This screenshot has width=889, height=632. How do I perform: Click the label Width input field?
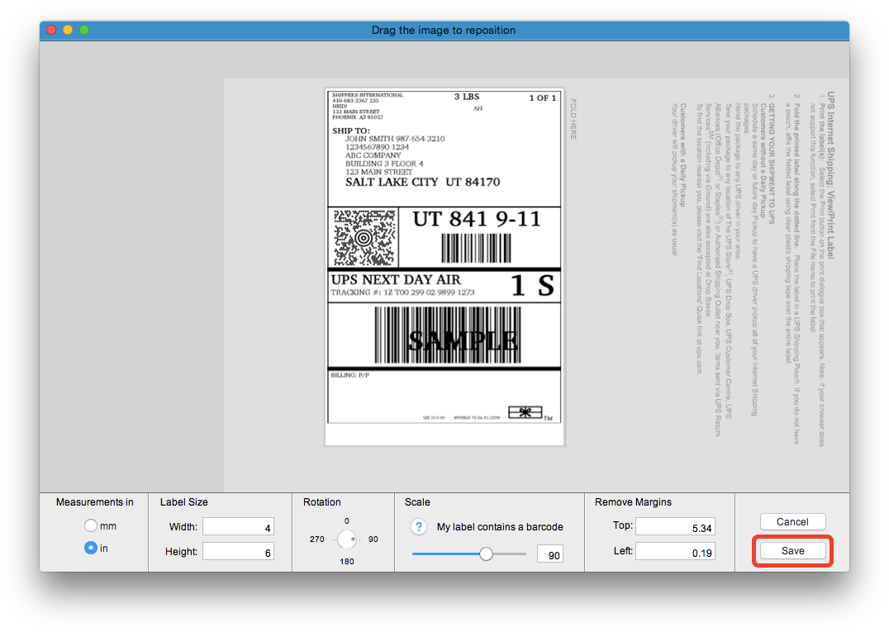pos(238,527)
